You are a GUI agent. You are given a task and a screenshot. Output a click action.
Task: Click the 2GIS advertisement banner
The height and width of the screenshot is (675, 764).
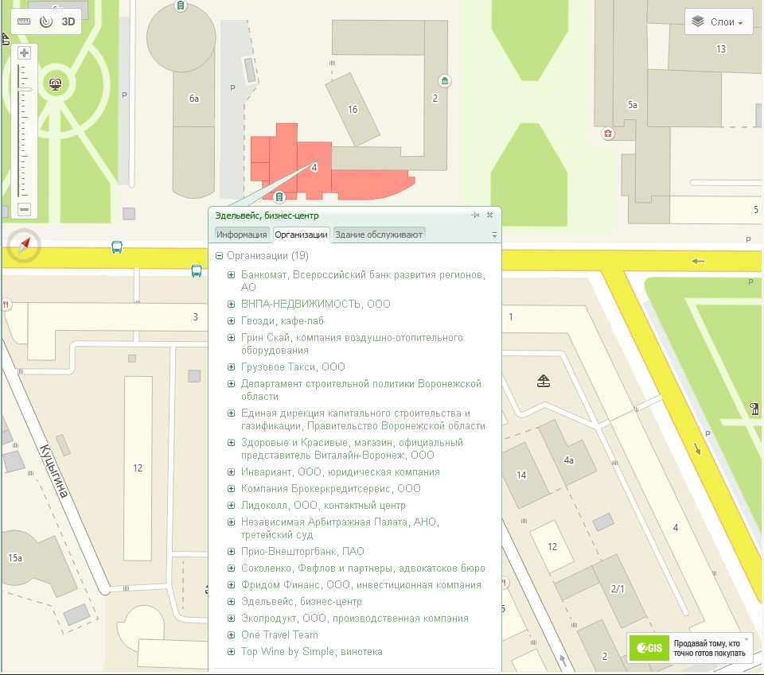pyautogui.click(x=691, y=647)
